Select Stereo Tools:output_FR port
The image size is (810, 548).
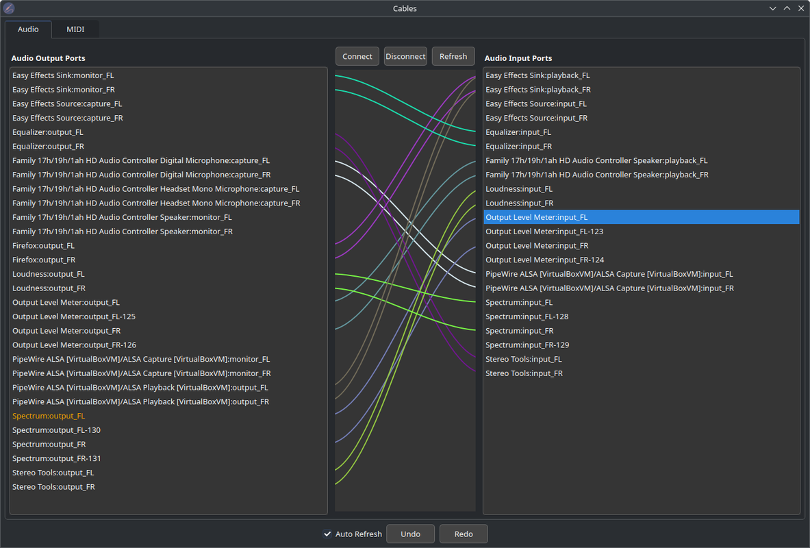coord(168,487)
